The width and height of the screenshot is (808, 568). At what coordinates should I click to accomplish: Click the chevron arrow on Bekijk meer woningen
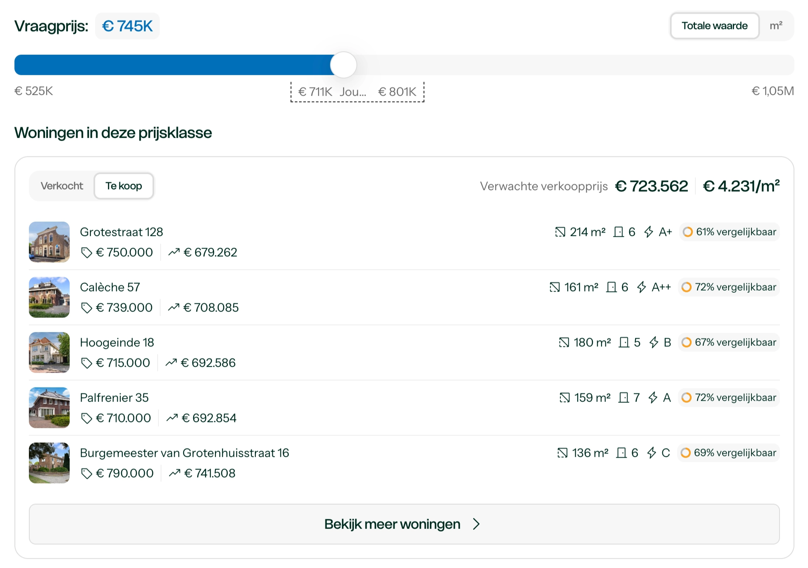click(476, 524)
